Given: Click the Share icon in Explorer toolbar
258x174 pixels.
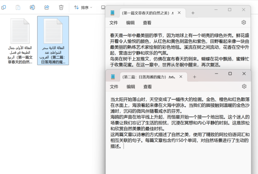Looking at the screenshot, I should click(x=47, y=8).
